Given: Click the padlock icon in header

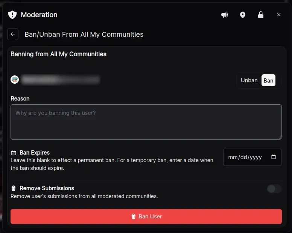Looking at the screenshot, I should pos(260,15).
